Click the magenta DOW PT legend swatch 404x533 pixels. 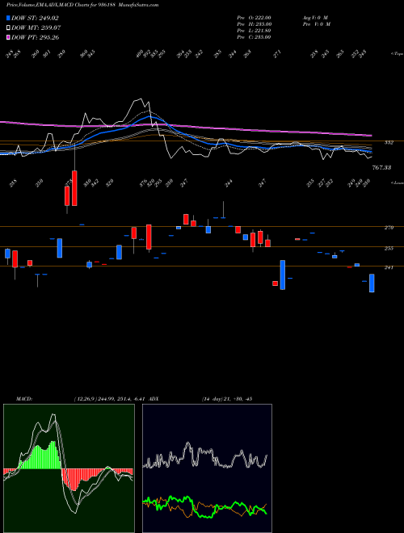click(x=8, y=37)
